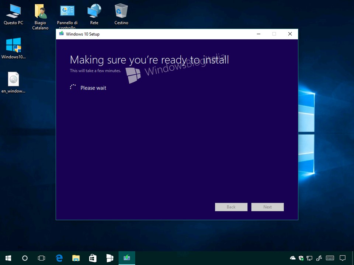Open the Store from the taskbar

coord(93,258)
